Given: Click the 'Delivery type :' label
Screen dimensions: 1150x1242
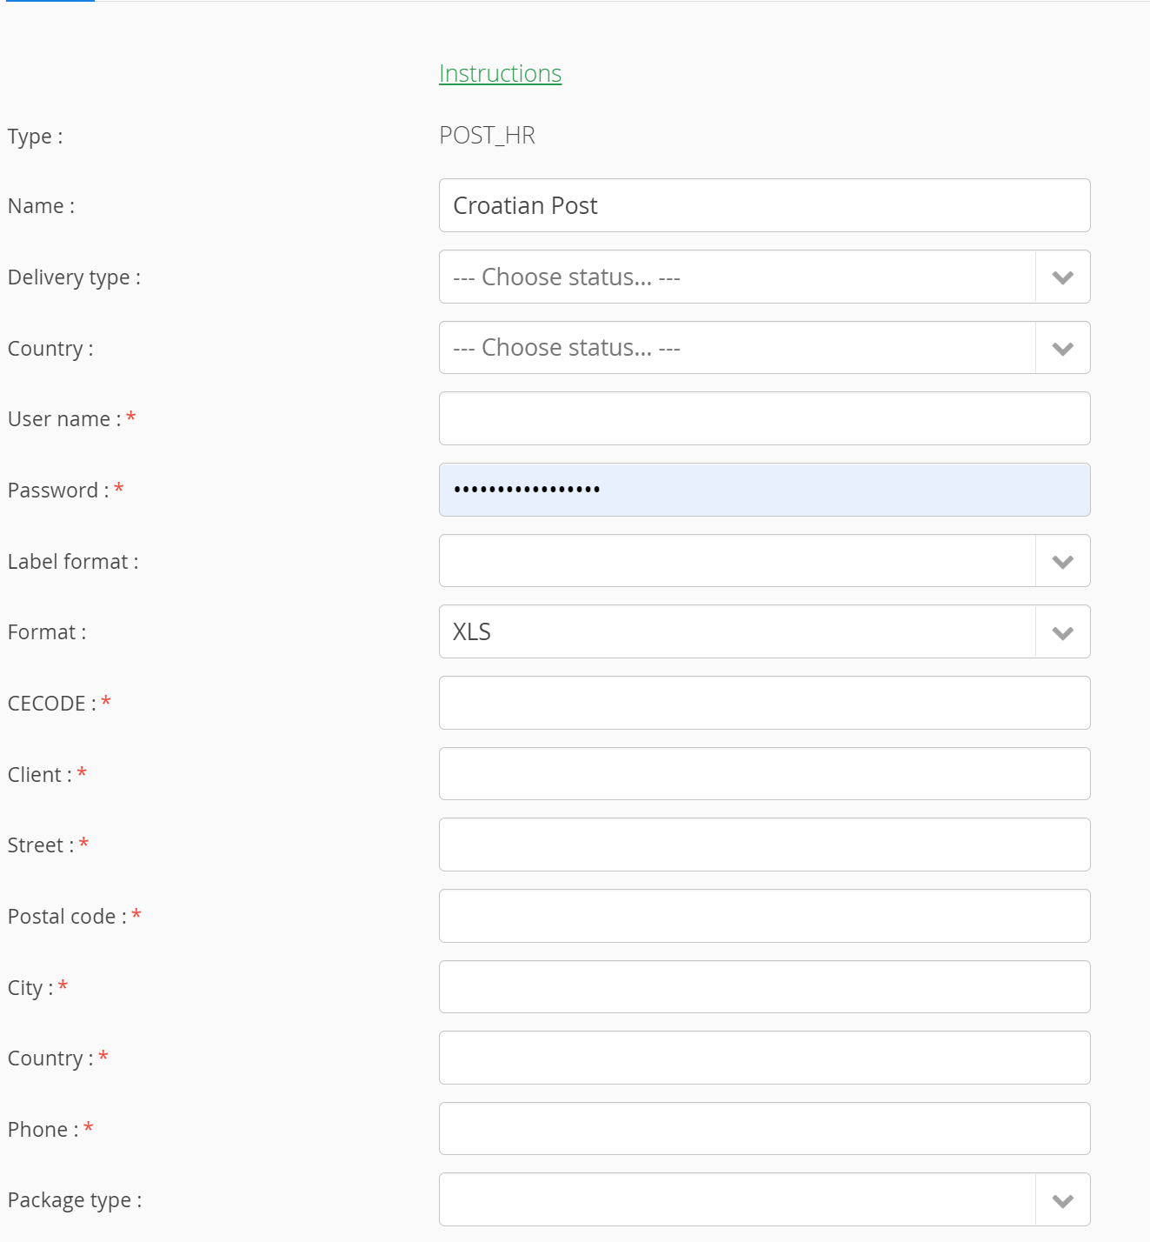Looking at the screenshot, I should (x=74, y=277).
